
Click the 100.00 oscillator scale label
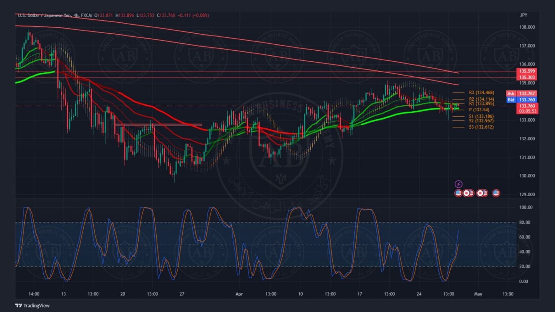pyautogui.click(x=526, y=207)
